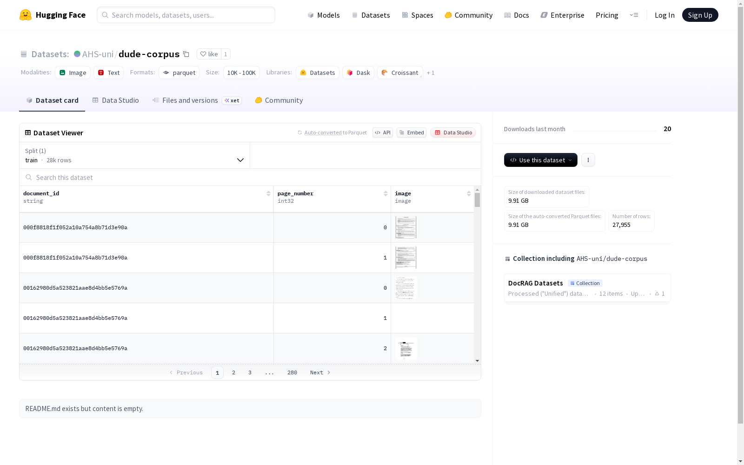Select the Text modality tag
Screen dimensions: 744x465
[108, 73]
